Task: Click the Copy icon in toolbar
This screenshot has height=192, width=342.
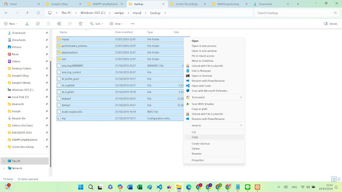Action: (38, 23)
